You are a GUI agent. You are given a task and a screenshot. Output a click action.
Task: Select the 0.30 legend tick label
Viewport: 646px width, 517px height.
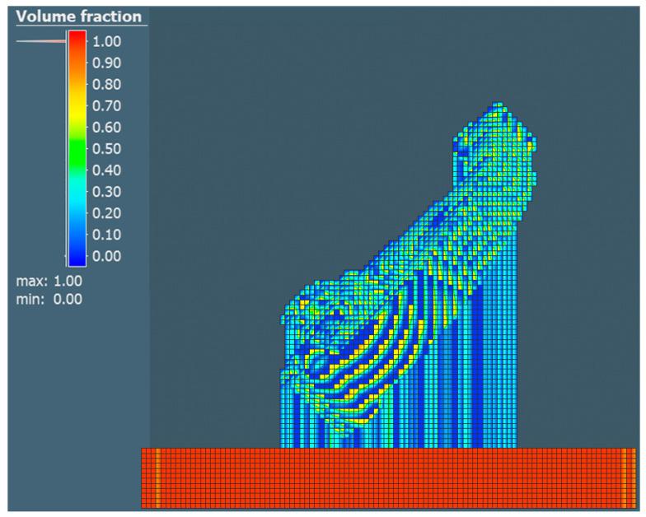pos(108,192)
